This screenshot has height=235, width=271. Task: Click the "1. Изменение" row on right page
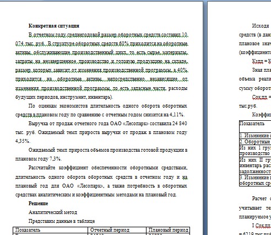pos(255,136)
